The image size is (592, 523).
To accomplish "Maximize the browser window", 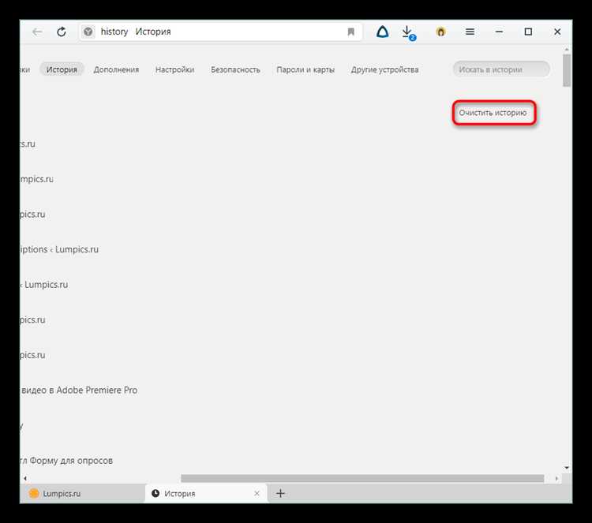I will [x=528, y=32].
